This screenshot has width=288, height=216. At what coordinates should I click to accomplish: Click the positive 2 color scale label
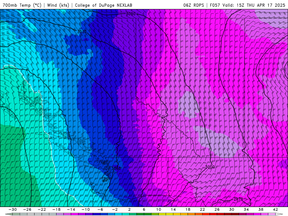coord(129,210)
